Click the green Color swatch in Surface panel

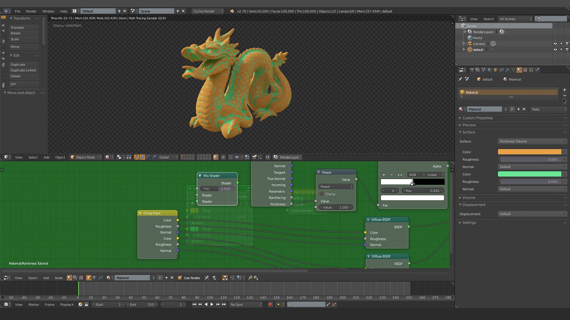coord(529,174)
